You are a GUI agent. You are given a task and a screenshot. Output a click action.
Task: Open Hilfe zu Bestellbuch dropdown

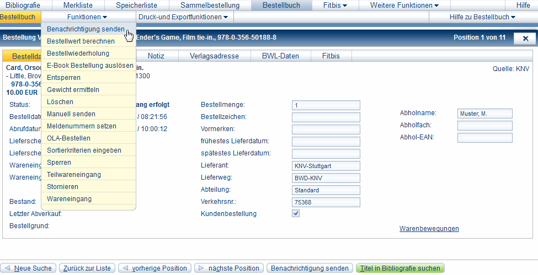[482, 17]
